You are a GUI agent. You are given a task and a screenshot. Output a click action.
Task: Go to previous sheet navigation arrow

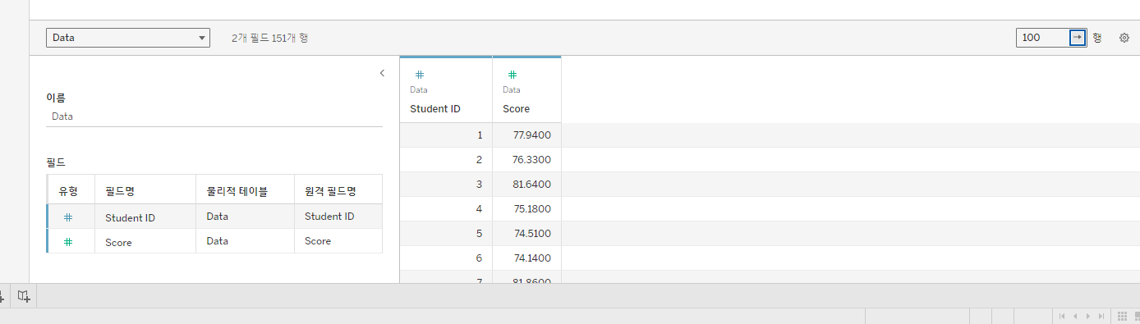1075,316
